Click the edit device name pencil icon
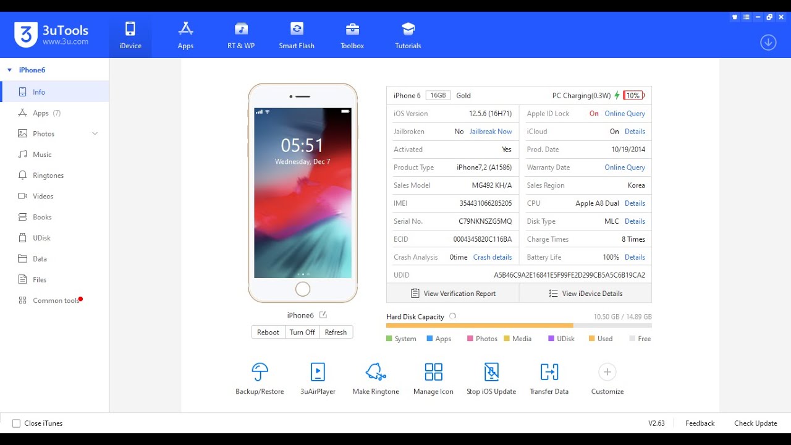Image resolution: width=791 pixels, height=445 pixels. (323, 315)
